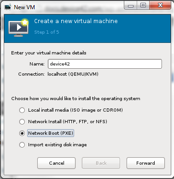Viewport: 174px width, 179px height.
Task: Click the 'Connection:' label
Action: (31, 74)
